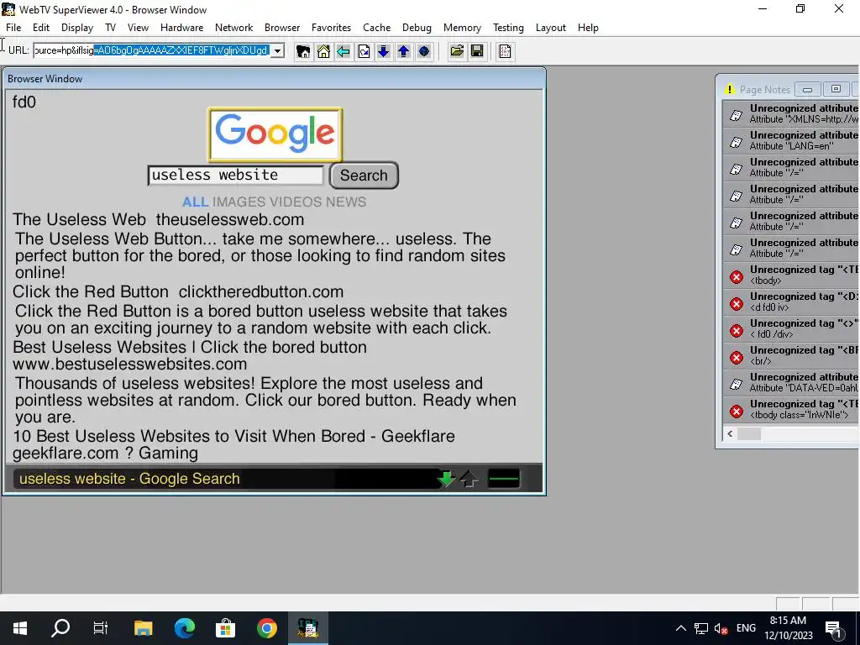Open the Testing menu
Image resolution: width=860 pixels, height=645 pixels.
[508, 28]
